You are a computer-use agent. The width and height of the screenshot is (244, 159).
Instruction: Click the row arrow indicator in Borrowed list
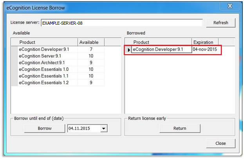[128, 50]
